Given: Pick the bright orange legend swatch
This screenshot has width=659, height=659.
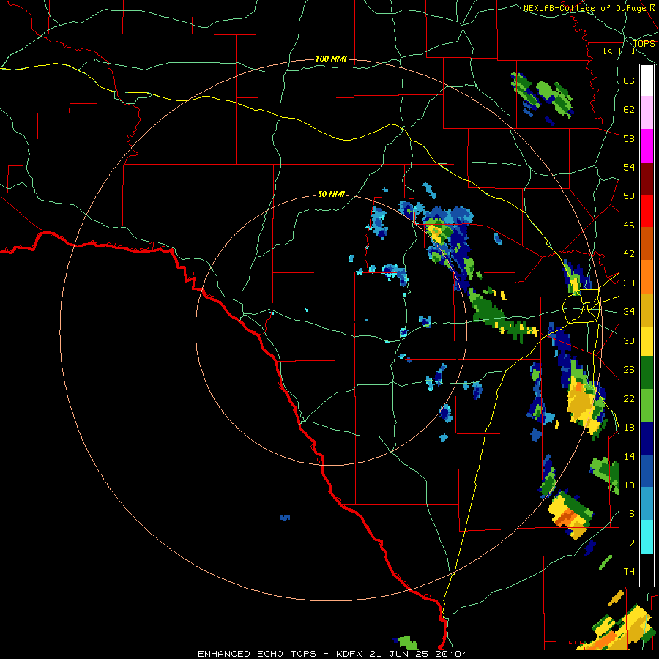Looking at the screenshot, I should click(x=647, y=277).
